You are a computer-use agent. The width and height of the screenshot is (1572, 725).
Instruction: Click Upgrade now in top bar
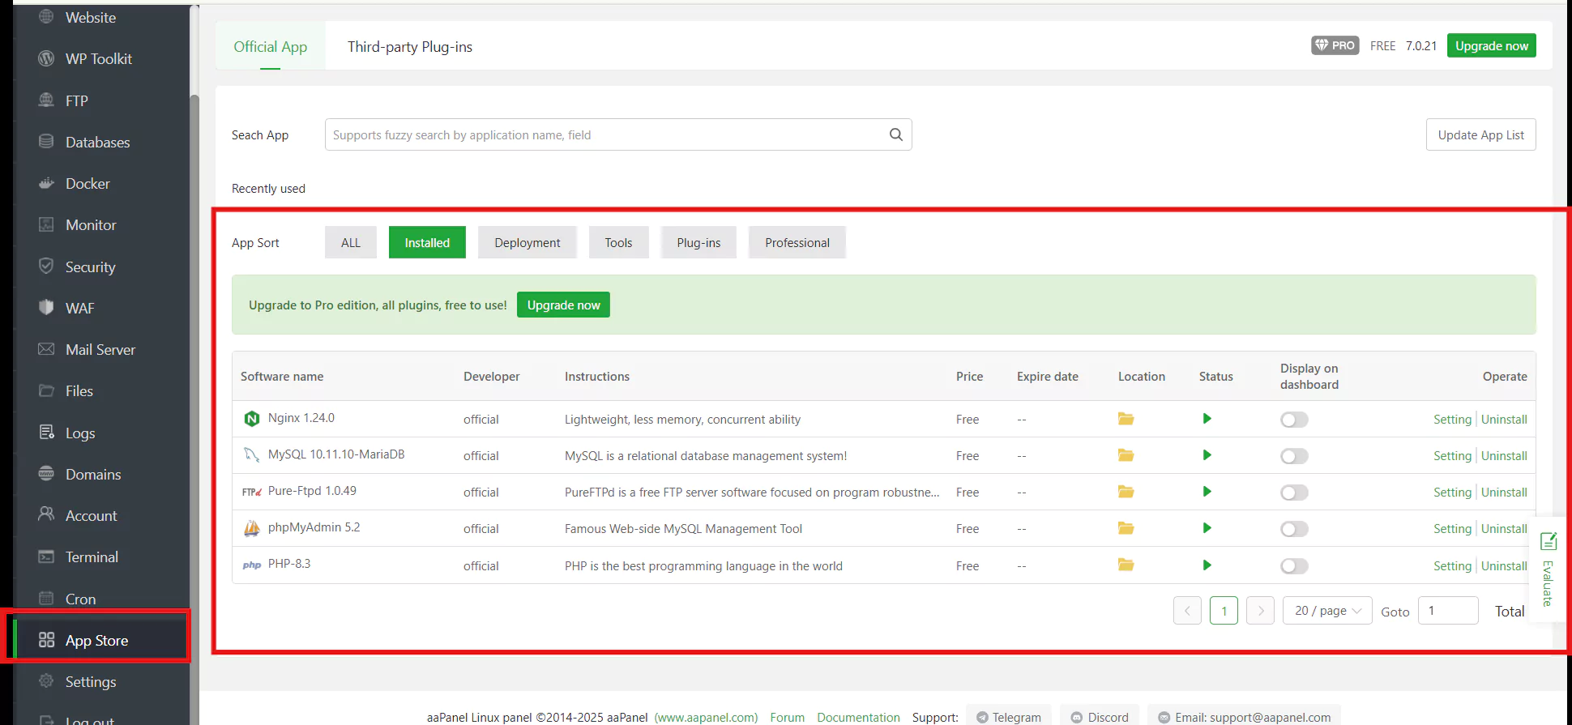click(1491, 45)
